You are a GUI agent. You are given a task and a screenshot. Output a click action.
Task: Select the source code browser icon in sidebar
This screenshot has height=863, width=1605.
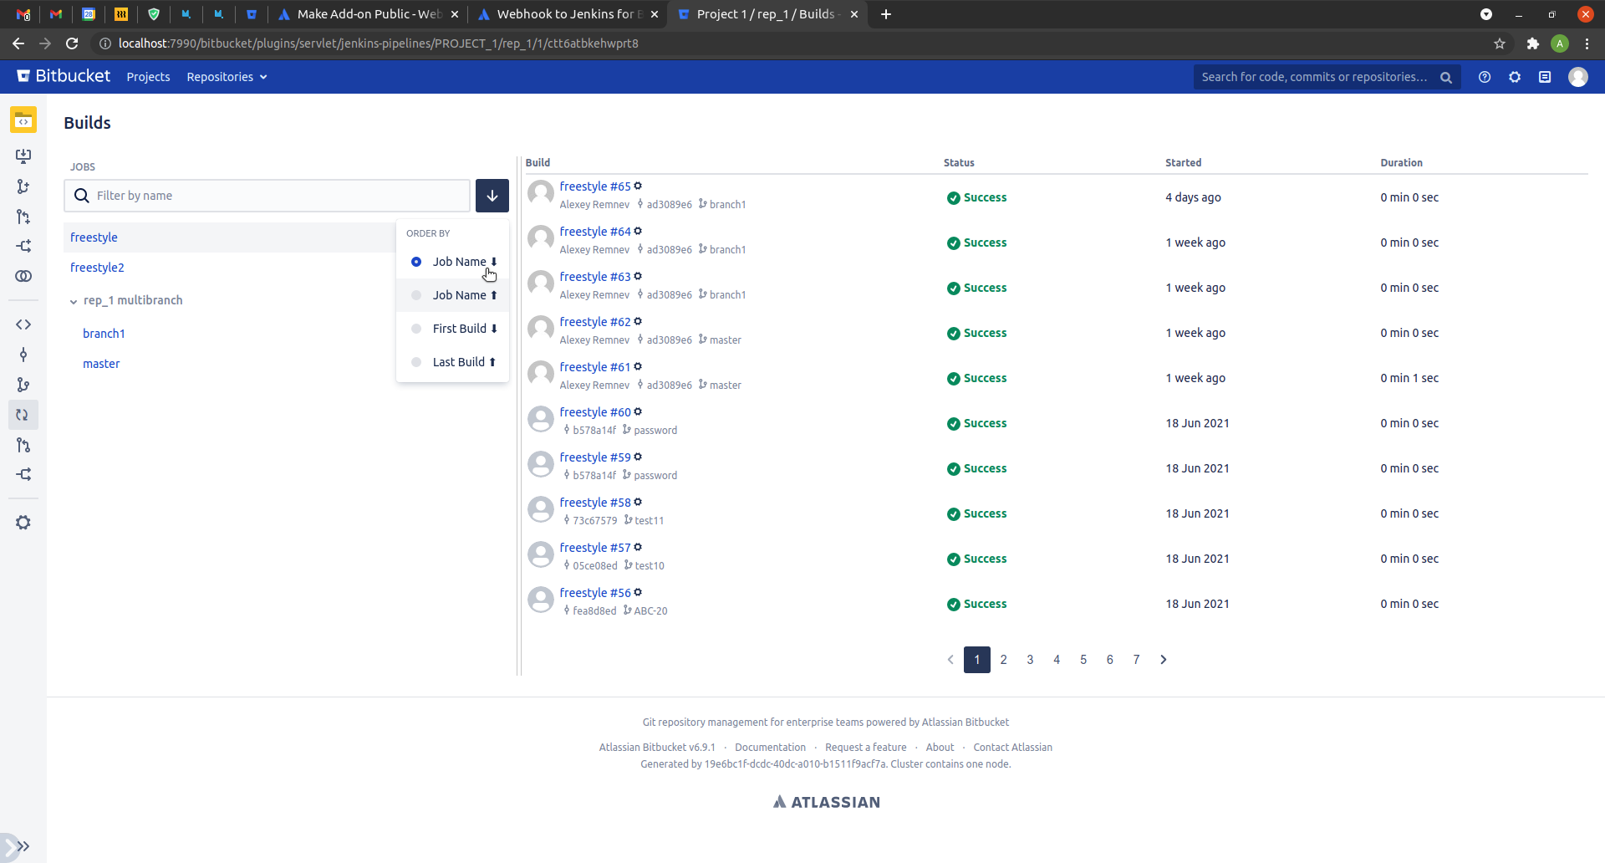coord(23,324)
